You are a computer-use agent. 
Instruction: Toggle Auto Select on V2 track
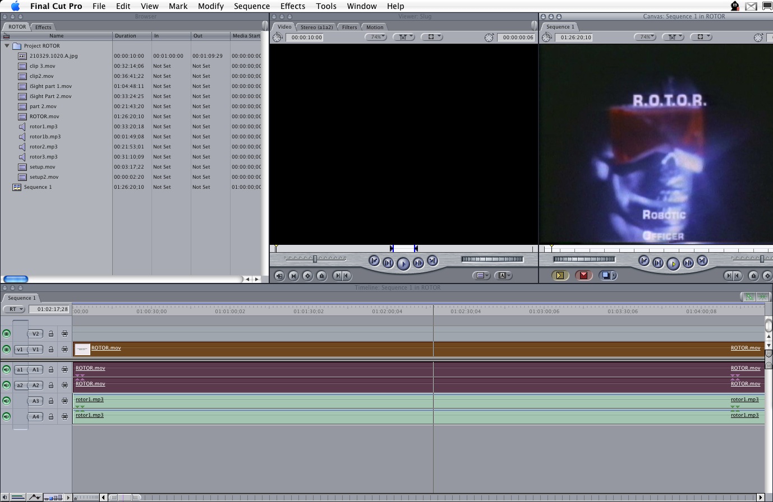(x=65, y=334)
